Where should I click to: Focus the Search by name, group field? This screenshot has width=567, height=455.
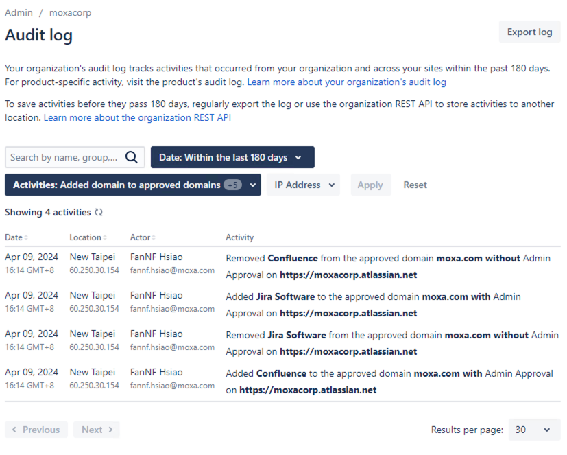point(75,157)
